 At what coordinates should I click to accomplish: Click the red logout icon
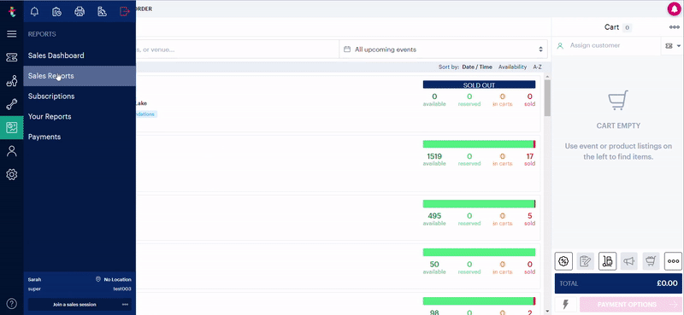pyautogui.click(x=125, y=11)
